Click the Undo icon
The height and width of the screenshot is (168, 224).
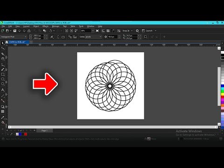tap(50, 31)
